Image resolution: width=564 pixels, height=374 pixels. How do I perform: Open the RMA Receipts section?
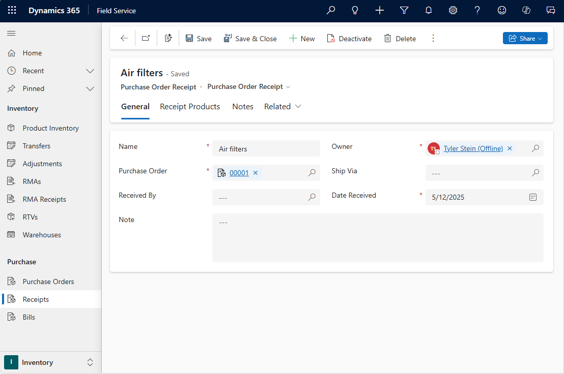(x=44, y=199)
